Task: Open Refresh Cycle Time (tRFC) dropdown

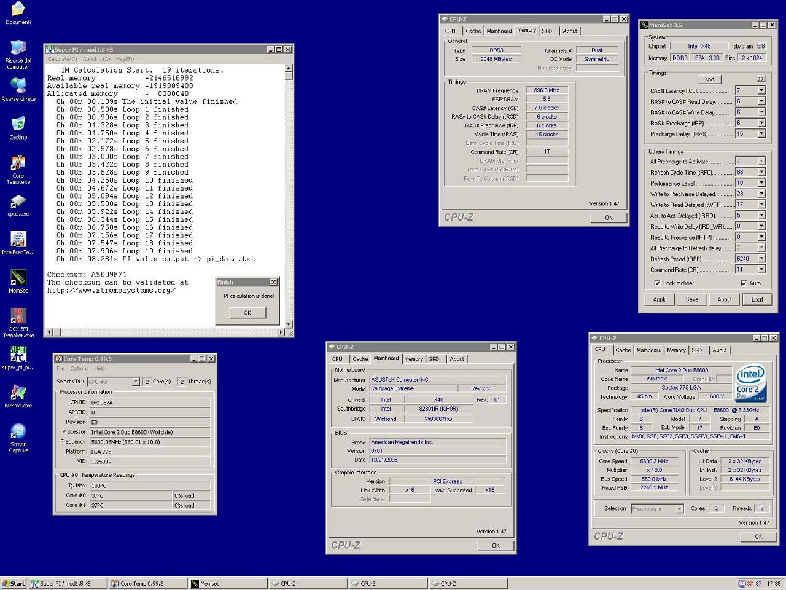Action: 761,172
